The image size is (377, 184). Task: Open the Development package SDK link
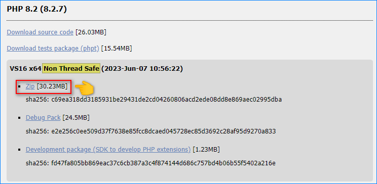click(x=108, y=150)
